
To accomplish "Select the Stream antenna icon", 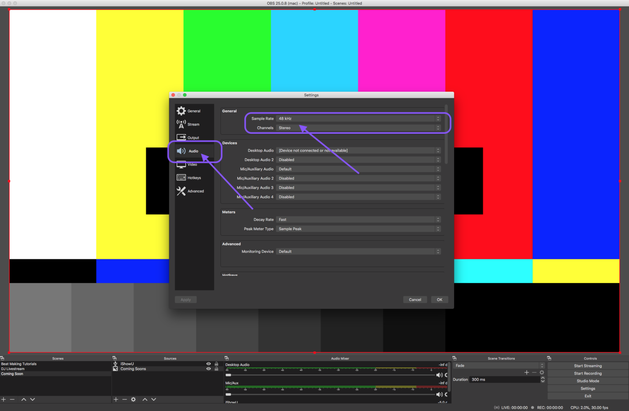I will [x=181, y=124].
